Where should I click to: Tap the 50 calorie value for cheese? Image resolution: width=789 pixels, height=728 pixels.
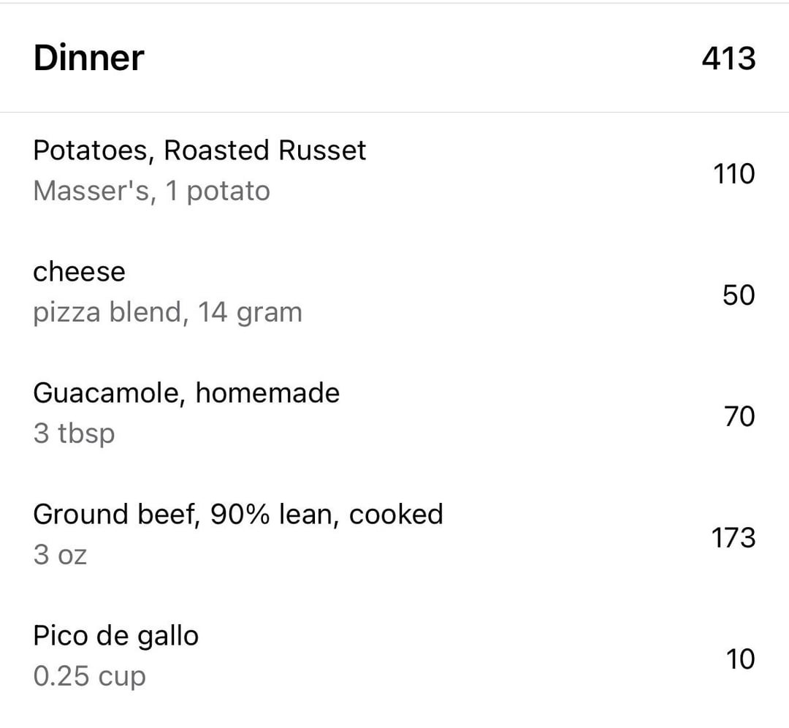(x=739, y=295)
